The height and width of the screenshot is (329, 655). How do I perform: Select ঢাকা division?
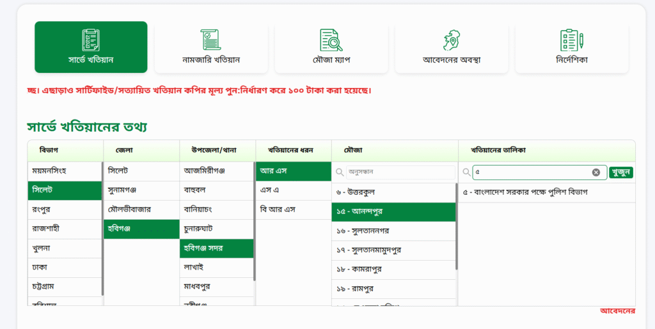click(65, 267)
